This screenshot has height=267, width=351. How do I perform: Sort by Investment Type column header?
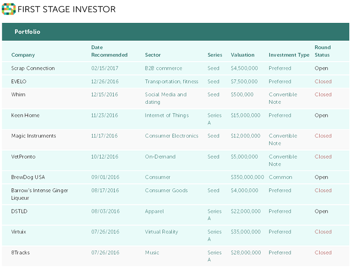(x=289, y=55)
